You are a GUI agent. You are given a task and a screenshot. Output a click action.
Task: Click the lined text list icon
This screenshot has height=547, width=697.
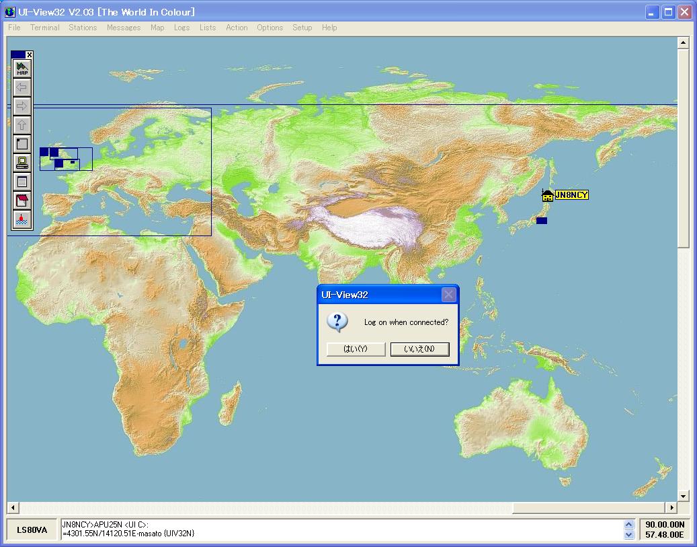tap(22, 182)
